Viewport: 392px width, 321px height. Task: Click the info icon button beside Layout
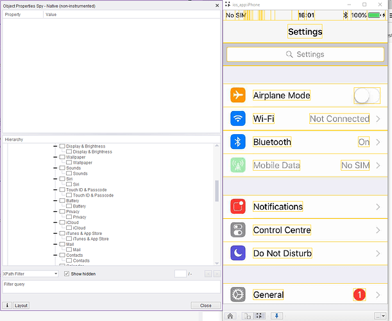(7, 306)
